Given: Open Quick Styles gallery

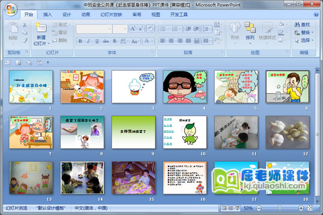Looking at the screenshot, I should 267,33.
